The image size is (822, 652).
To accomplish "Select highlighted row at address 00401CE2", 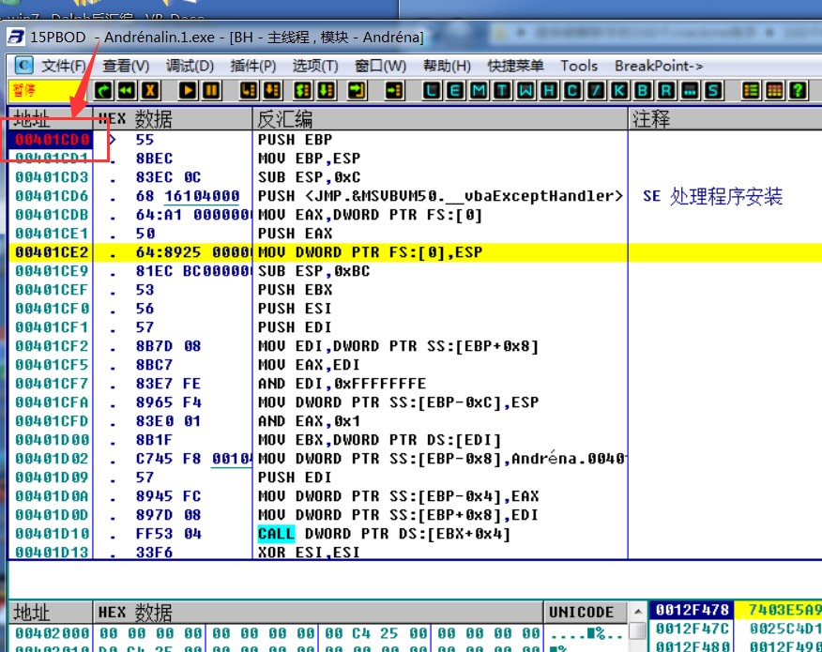I will click(415, 252).
